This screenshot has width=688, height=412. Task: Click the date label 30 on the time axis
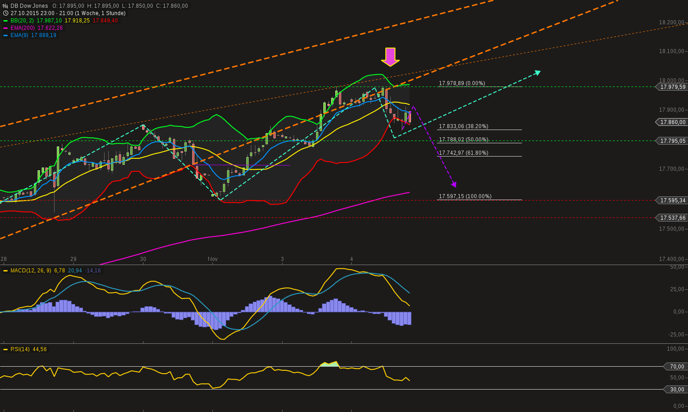click(143, 259)
